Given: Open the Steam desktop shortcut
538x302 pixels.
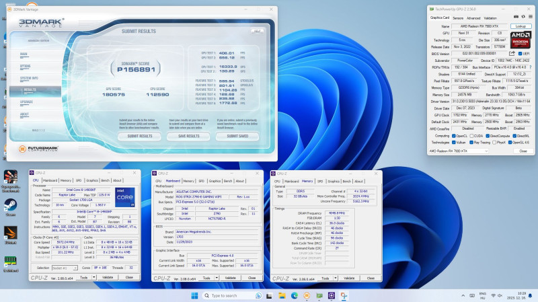Looking at the screenshot, I should tap(11, 207).
